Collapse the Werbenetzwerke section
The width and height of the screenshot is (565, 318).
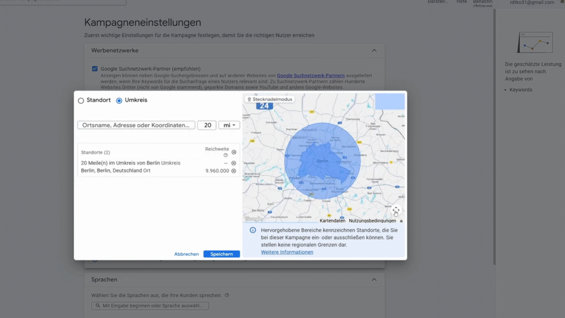(374, 51)
